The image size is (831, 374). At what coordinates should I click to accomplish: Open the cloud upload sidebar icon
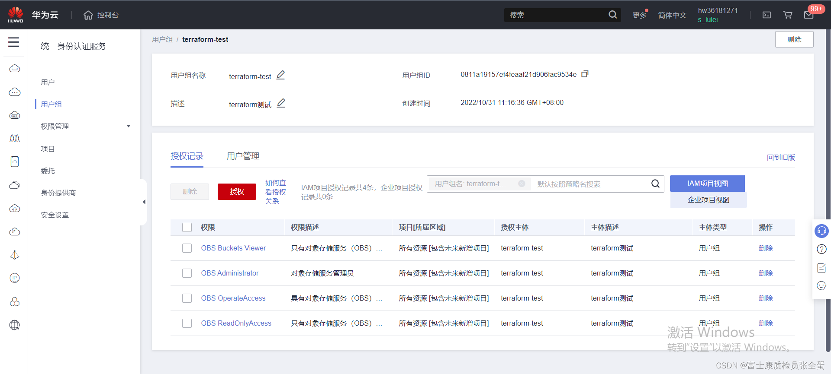(15, 209)
